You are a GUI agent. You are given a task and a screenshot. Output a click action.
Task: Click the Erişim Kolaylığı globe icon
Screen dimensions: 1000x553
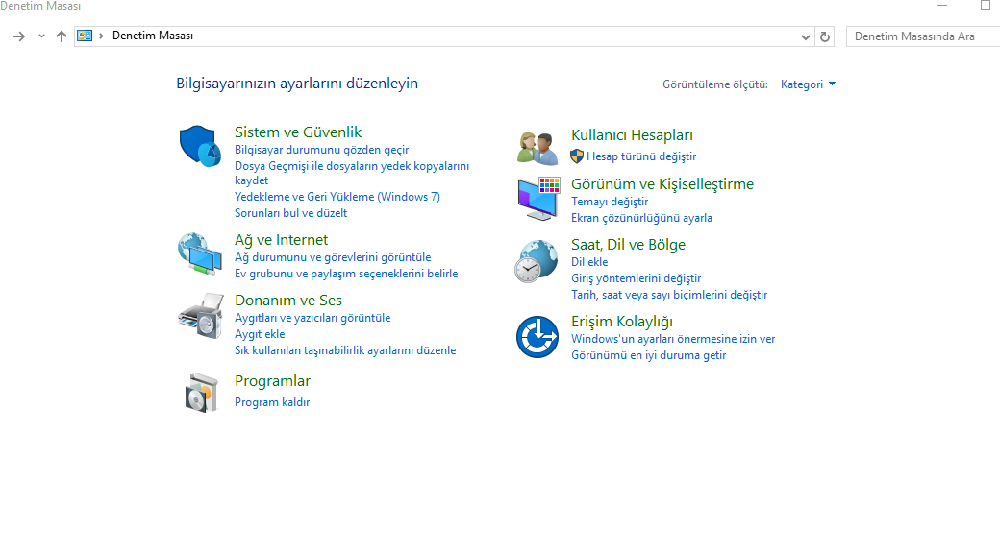536,336
